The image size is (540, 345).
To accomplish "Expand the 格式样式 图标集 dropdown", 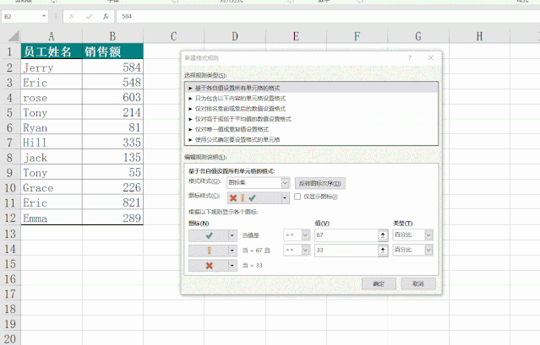I will tap(285, 182).
